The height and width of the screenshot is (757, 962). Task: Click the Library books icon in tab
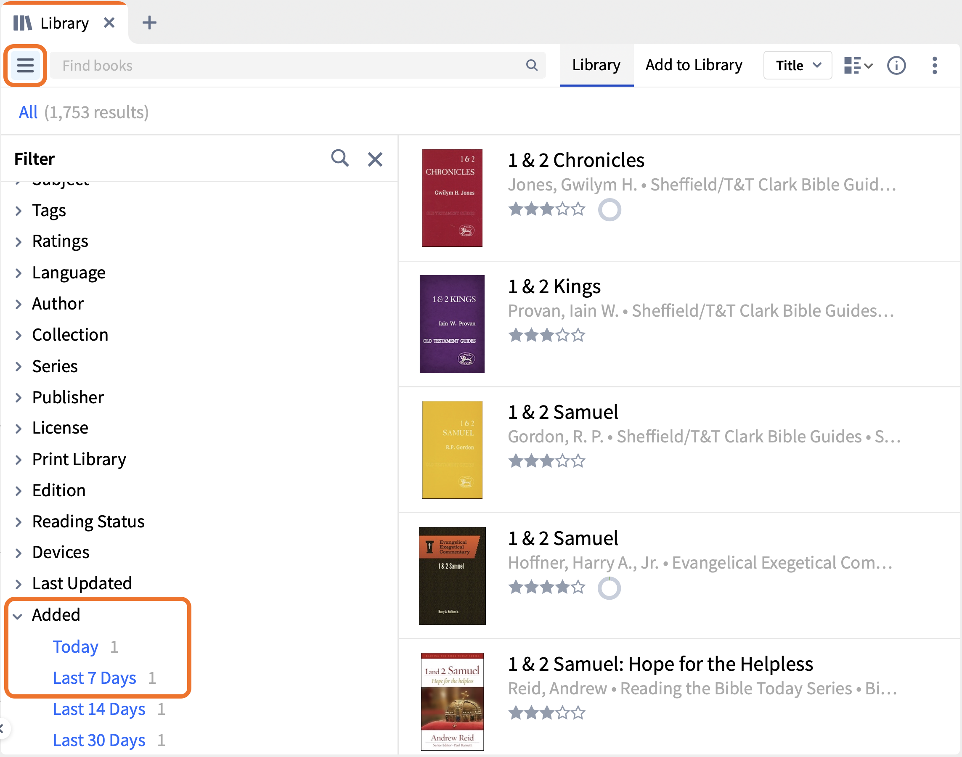[23, 23]
